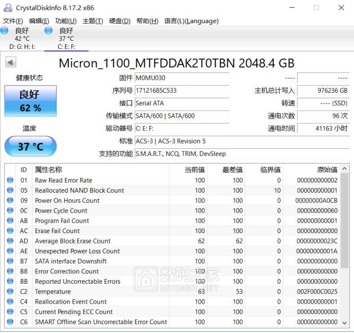Open the 编辑(E) menu
This screenshot has height=333, width=354.
[x=39, y=21]
